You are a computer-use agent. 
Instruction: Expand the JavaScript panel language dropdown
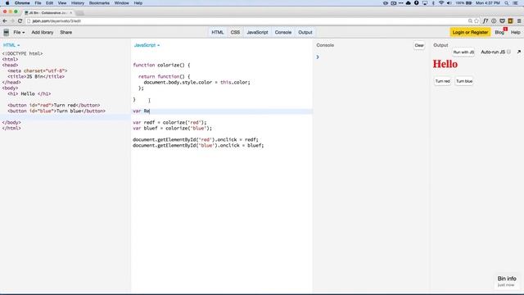coord(147,45)
